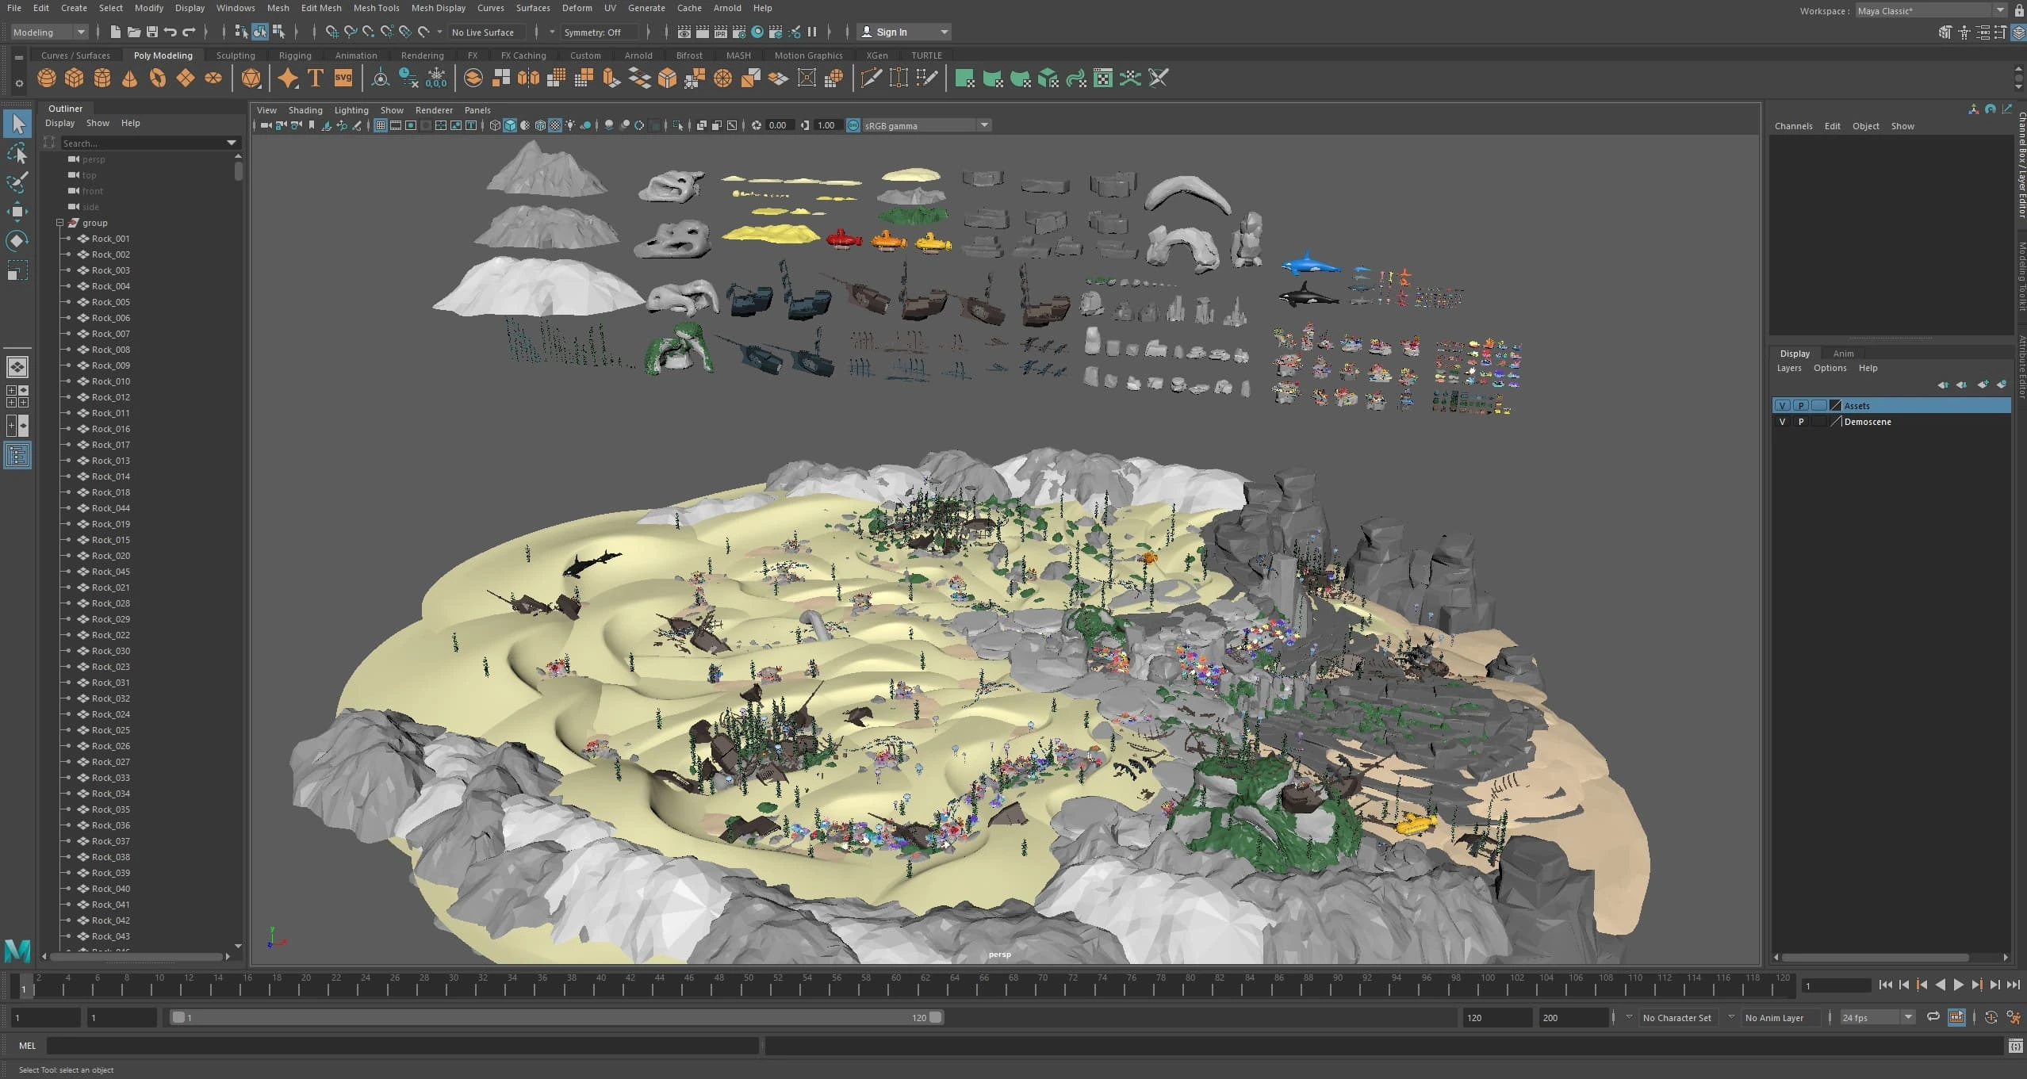Click the Lasso select tool
The height and width of the screenshot is (1079, 2027).
point(17,153)
